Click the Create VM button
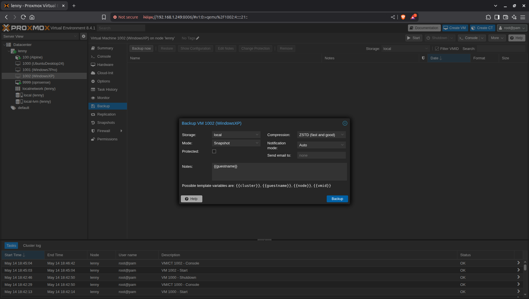This screenshot has width=529, height=299. click(455, 28)
